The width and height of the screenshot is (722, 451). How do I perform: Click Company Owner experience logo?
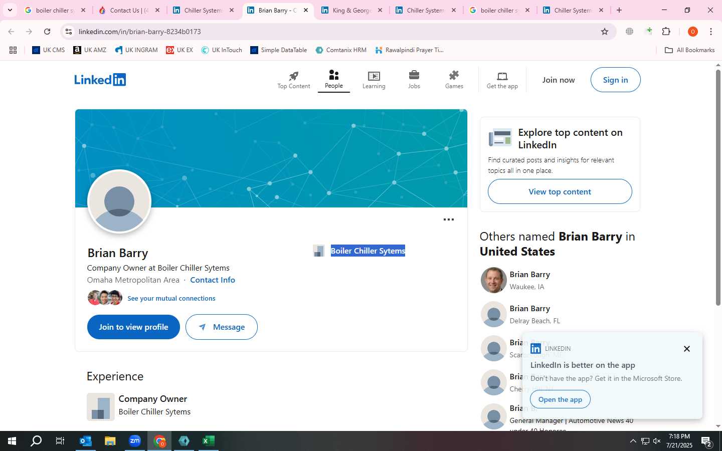point(101,406)
